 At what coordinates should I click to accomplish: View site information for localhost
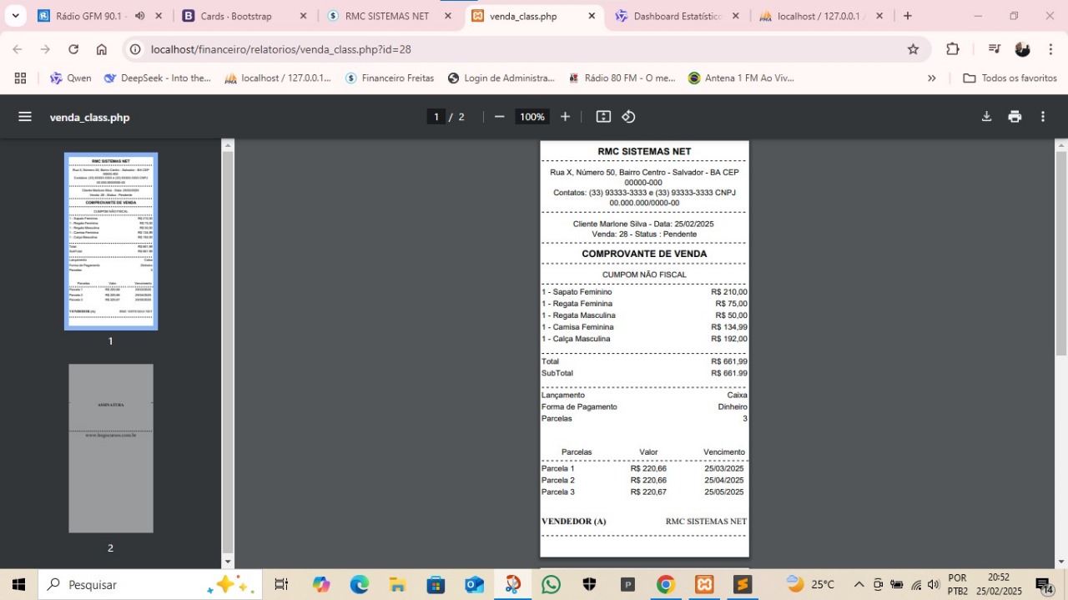135,49
